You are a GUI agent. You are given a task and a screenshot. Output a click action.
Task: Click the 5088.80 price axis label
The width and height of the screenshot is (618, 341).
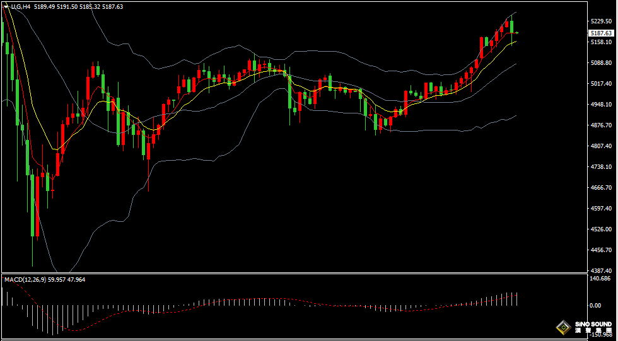pos(600,62)
